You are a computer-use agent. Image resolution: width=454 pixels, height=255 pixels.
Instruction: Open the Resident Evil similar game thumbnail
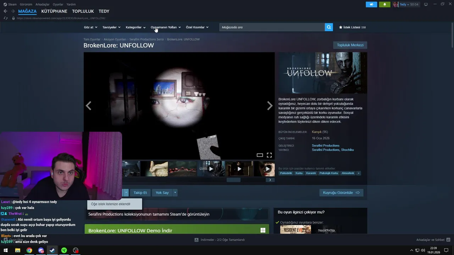tap(295, 229)
